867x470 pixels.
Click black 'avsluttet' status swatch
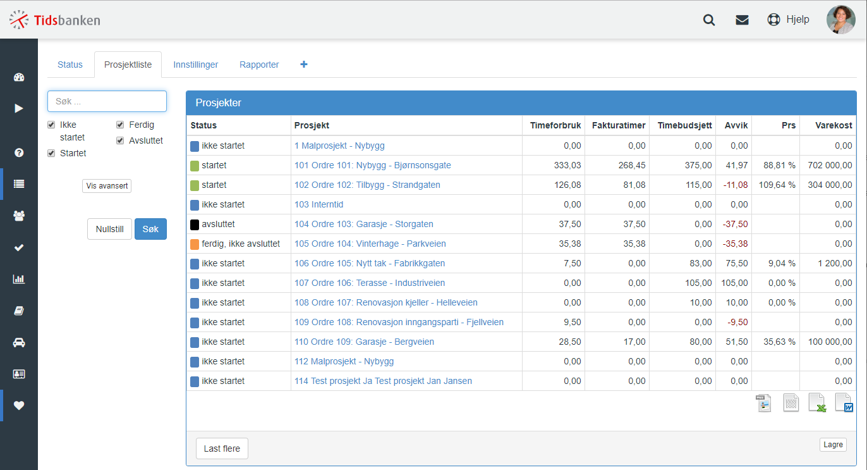coord(195,225)
